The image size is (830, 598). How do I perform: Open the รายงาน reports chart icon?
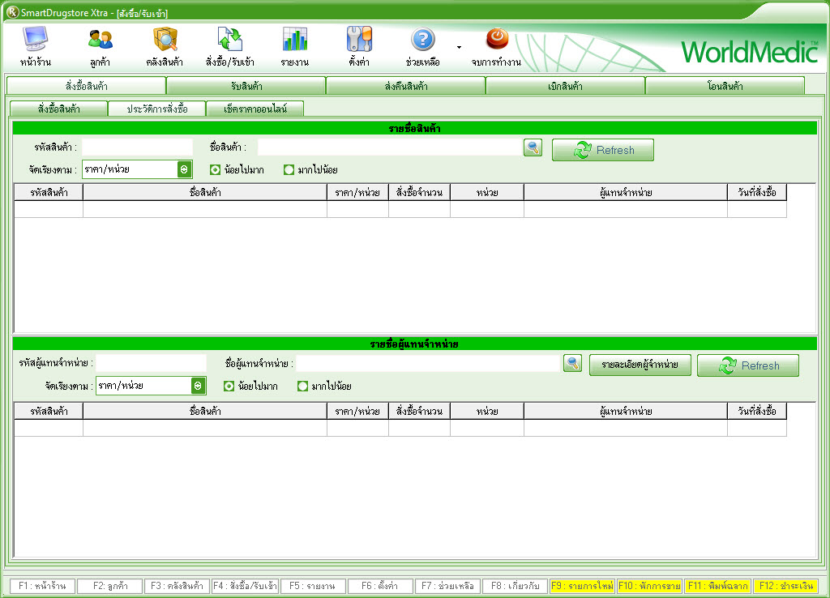294,41
